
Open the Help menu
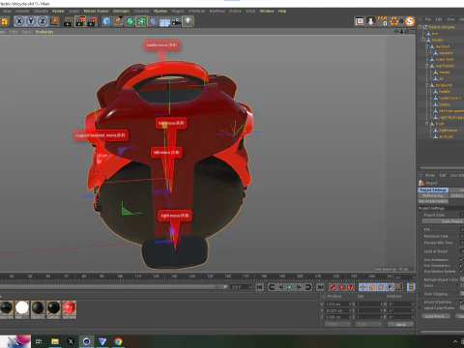[282, 11]
